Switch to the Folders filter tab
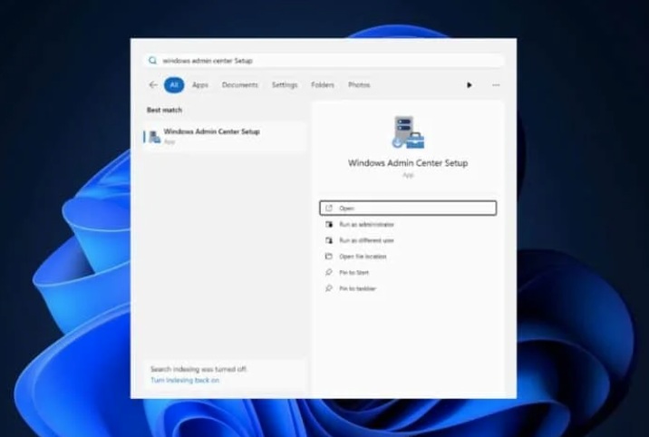This screenshot has height=437, width=649. pyautogui.click(x=323, y=85)
